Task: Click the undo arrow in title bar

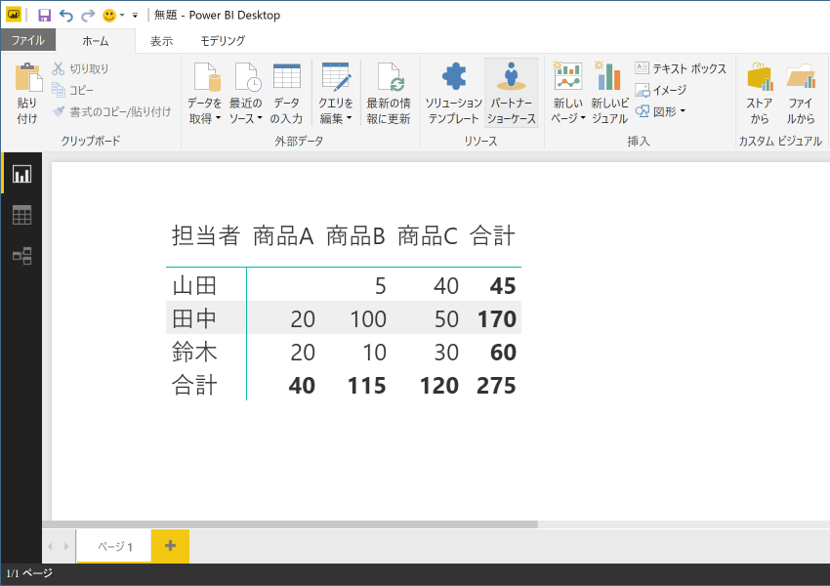Action: 66,16
